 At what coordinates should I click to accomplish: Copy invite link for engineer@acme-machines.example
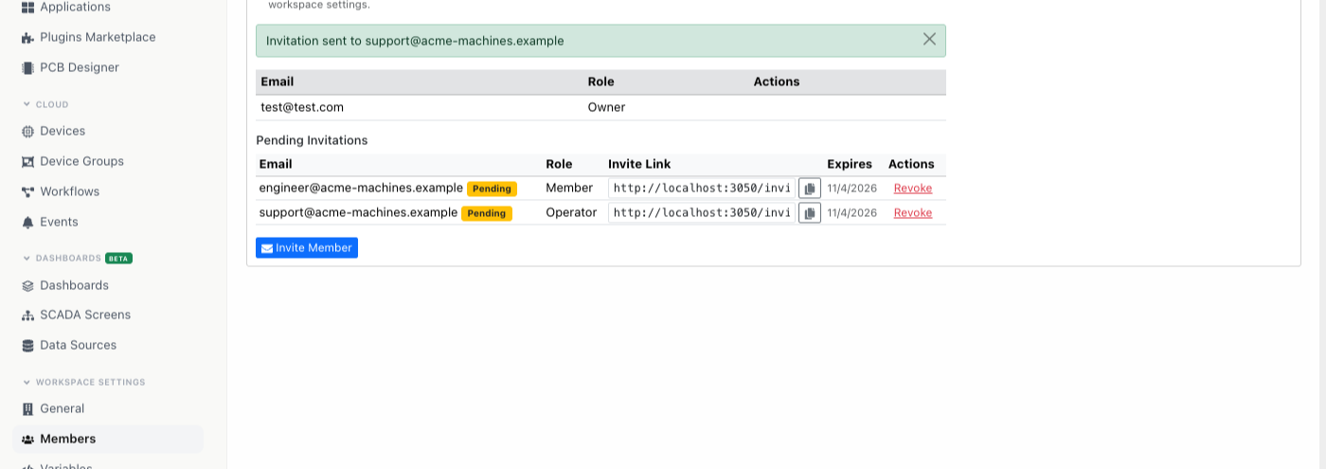[809, 189]
